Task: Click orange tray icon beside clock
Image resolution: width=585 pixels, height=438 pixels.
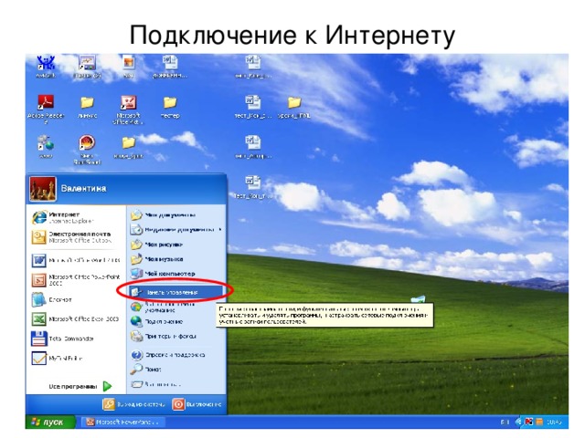Action: (x=539, y=422)
